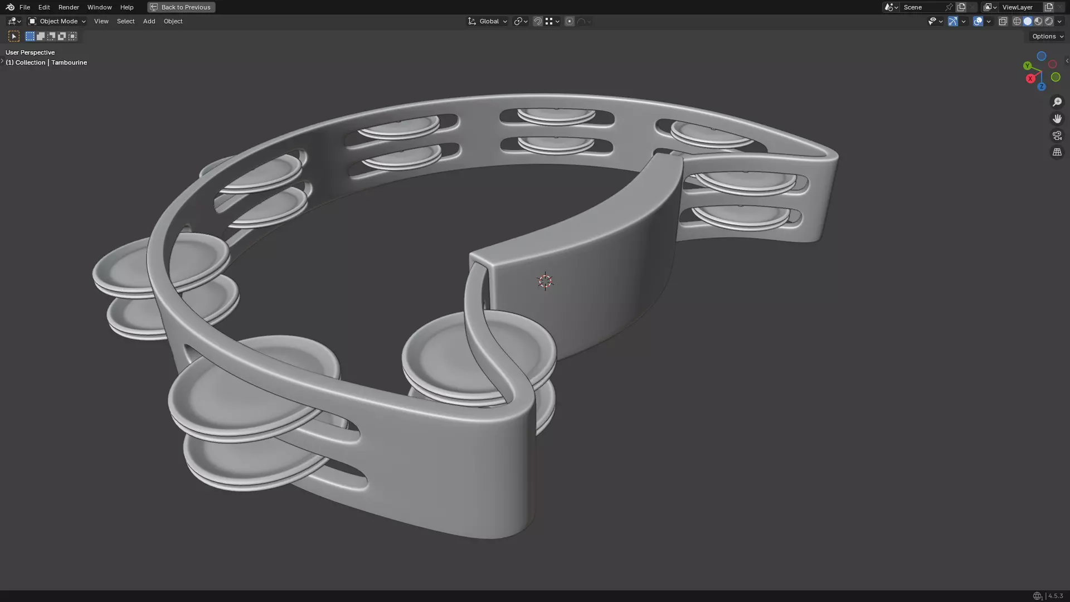Click the new scene copy icon
The height and width of the screenshot is (602, 1070).
coord(961,7)
